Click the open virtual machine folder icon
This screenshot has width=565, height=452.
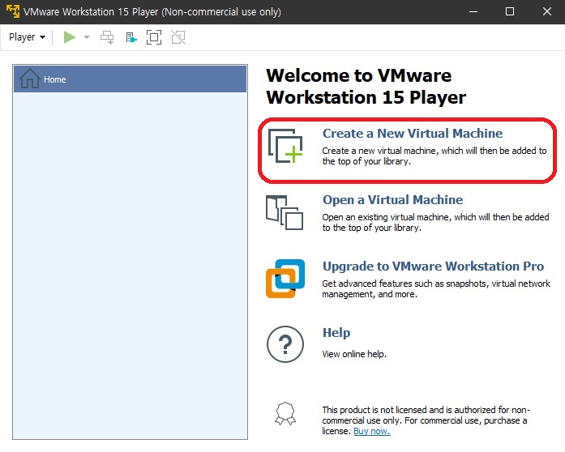click(285, 212)
